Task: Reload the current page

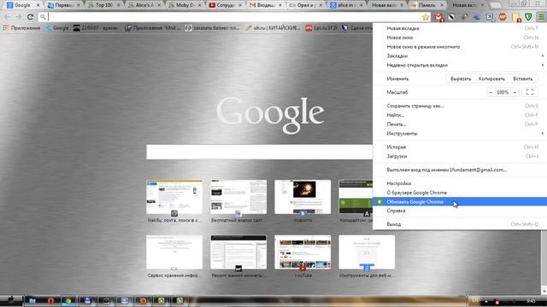Action: tap(30, 17)
